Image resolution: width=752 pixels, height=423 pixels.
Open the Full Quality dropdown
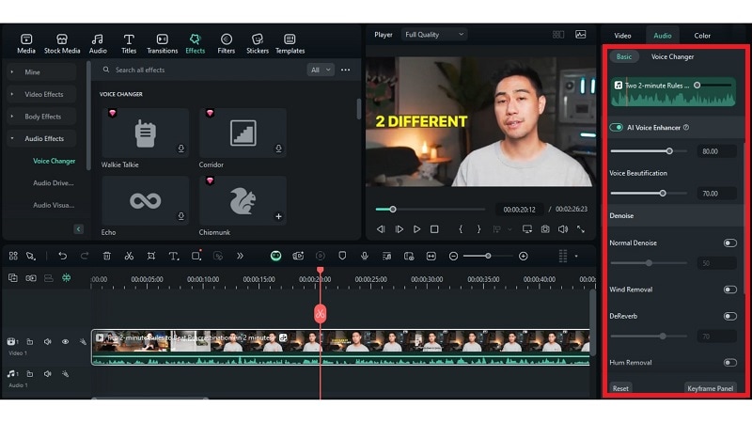pos(434,35)
